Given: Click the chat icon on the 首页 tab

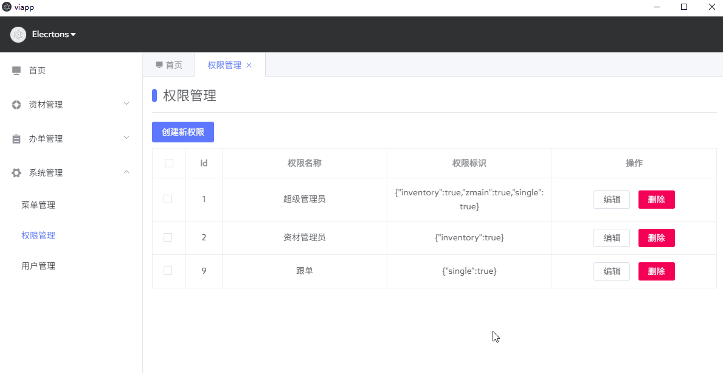Looking at the screenshot, I should point(159,64).
